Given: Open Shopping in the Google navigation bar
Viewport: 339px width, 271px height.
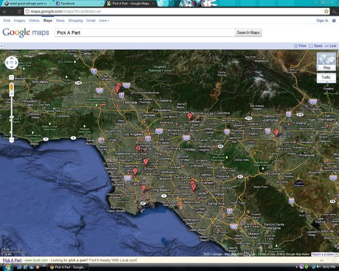Looking at the screenshot, I should pyautogui.click(x=75, y=20).
